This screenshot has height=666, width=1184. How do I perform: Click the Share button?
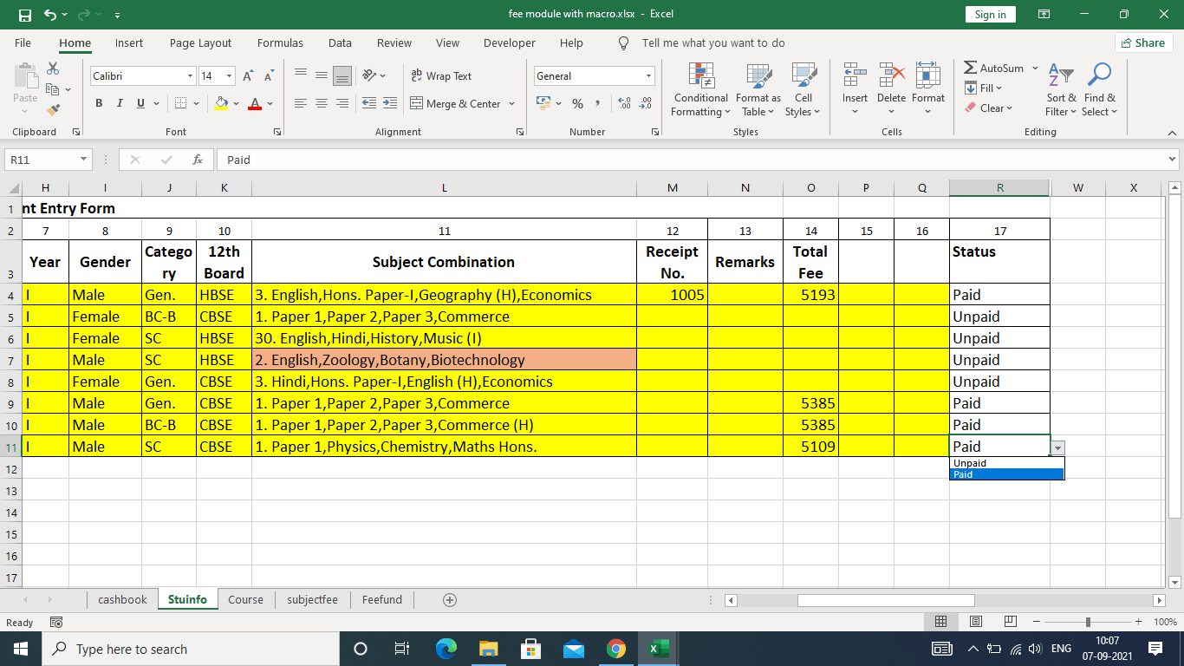click(x=1144, y=42)
